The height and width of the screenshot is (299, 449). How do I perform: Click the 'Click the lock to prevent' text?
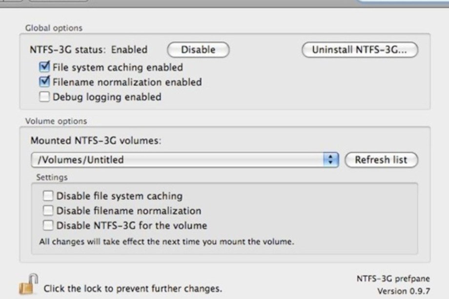[97, 288]
